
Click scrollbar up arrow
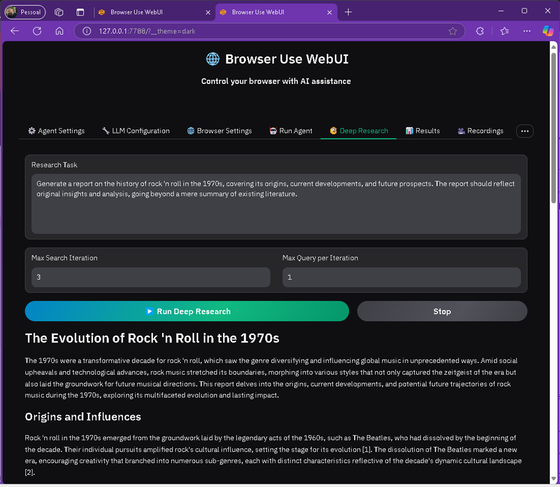[x=553, y=47]
